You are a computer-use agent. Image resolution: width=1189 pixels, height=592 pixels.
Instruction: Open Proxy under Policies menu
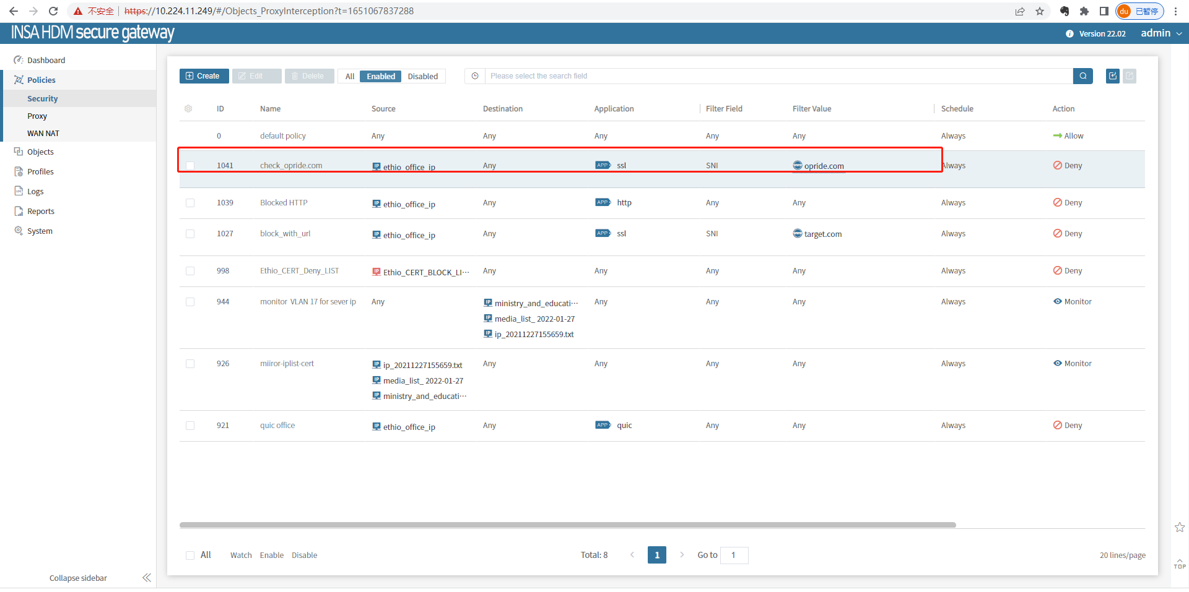37,116
